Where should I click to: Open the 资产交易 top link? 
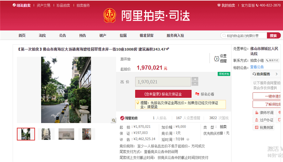point(43,5)
